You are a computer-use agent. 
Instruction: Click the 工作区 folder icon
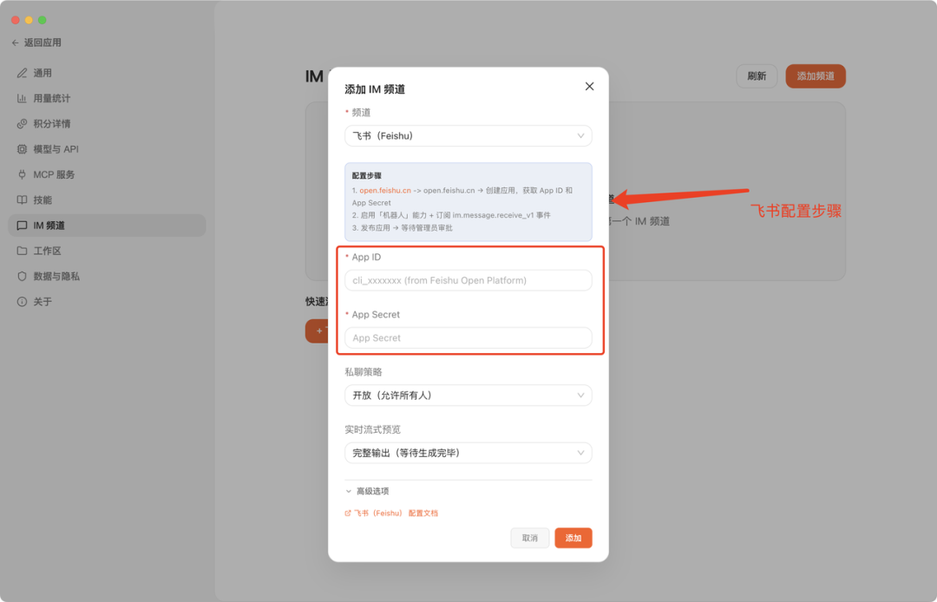[x=23, y=251]
